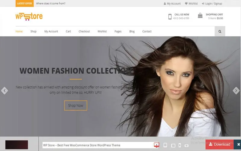Open Wishlist link with heart icon
This screenshot has width=241, height=151.
191,3
